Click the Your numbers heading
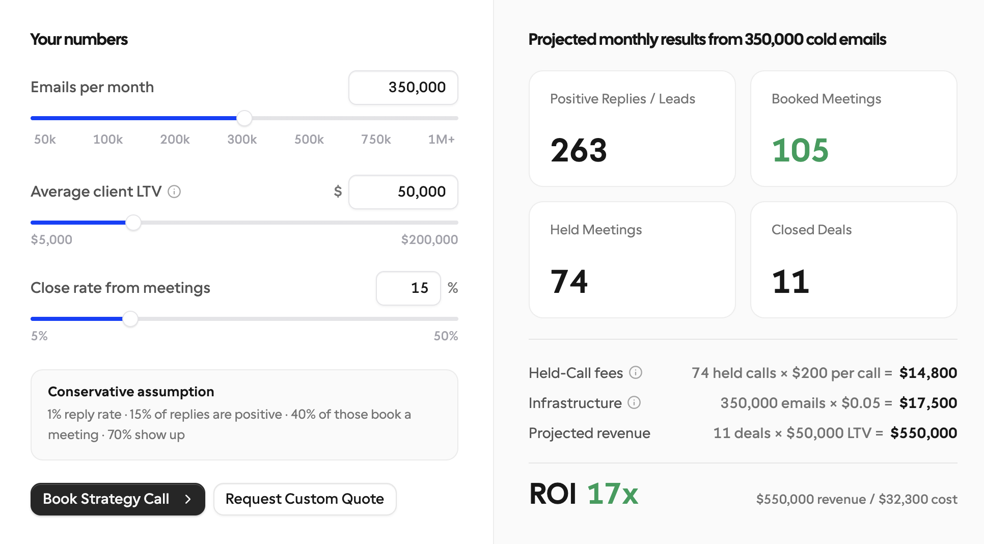Image resolution: width=984 pixels, height=544 pixels. (x=79, y=39)
